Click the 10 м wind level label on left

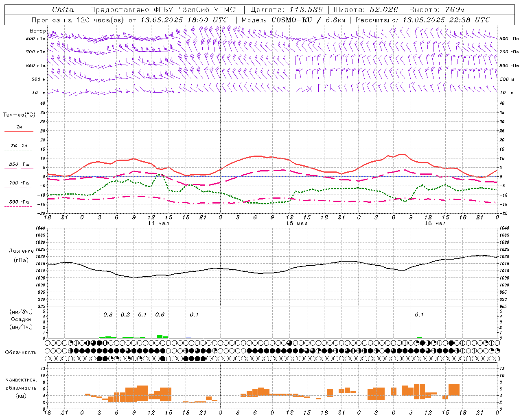[38, 93]
